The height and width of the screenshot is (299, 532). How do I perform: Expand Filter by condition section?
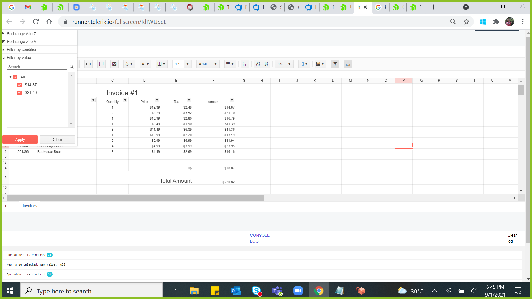point(22,50)
